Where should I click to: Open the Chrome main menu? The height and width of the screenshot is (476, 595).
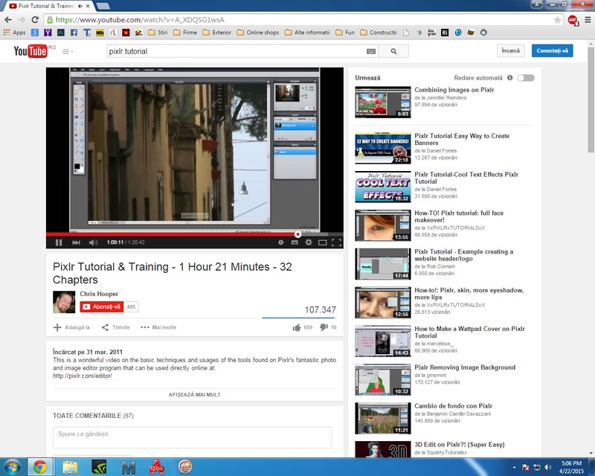tap(588, 20)
